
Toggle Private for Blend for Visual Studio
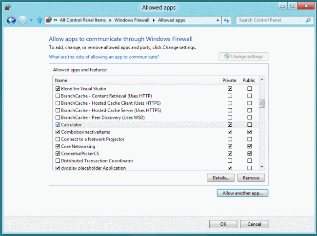click(230, 89)
